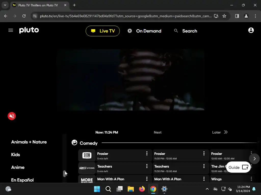Viewport: 261px width, 195px height.
Task: Reload the Pluto TV page
Action: [24, 16]
